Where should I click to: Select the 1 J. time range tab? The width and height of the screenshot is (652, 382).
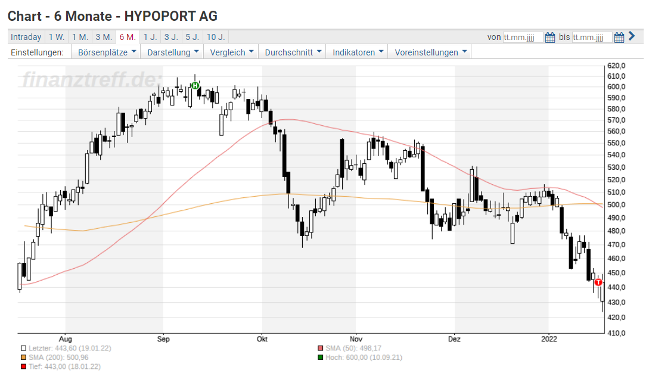point(150,37)
